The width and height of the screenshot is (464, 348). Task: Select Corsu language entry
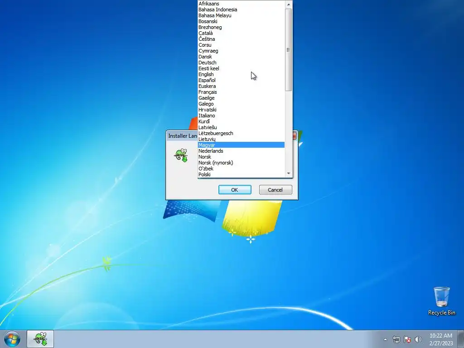coord(241,45)
